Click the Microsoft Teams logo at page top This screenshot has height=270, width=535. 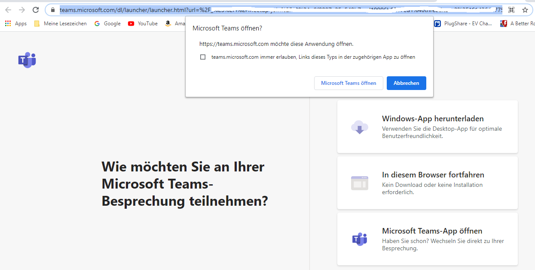27,60
